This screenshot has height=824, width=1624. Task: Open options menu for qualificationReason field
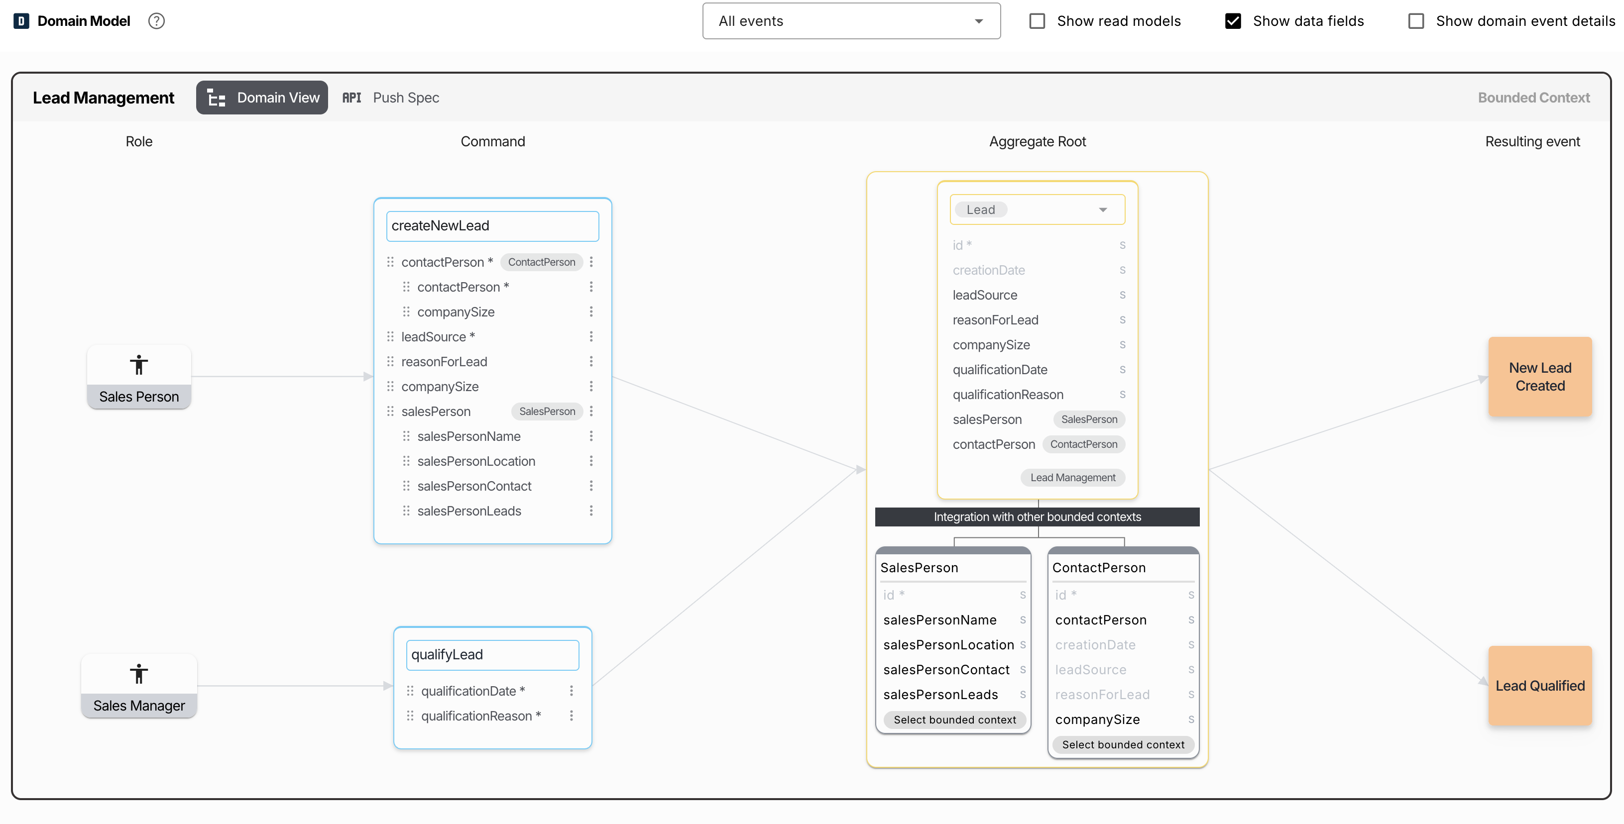[x=571, y=717]
